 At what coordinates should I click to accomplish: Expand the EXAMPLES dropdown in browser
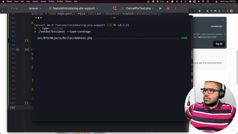[x=217, y=26]
